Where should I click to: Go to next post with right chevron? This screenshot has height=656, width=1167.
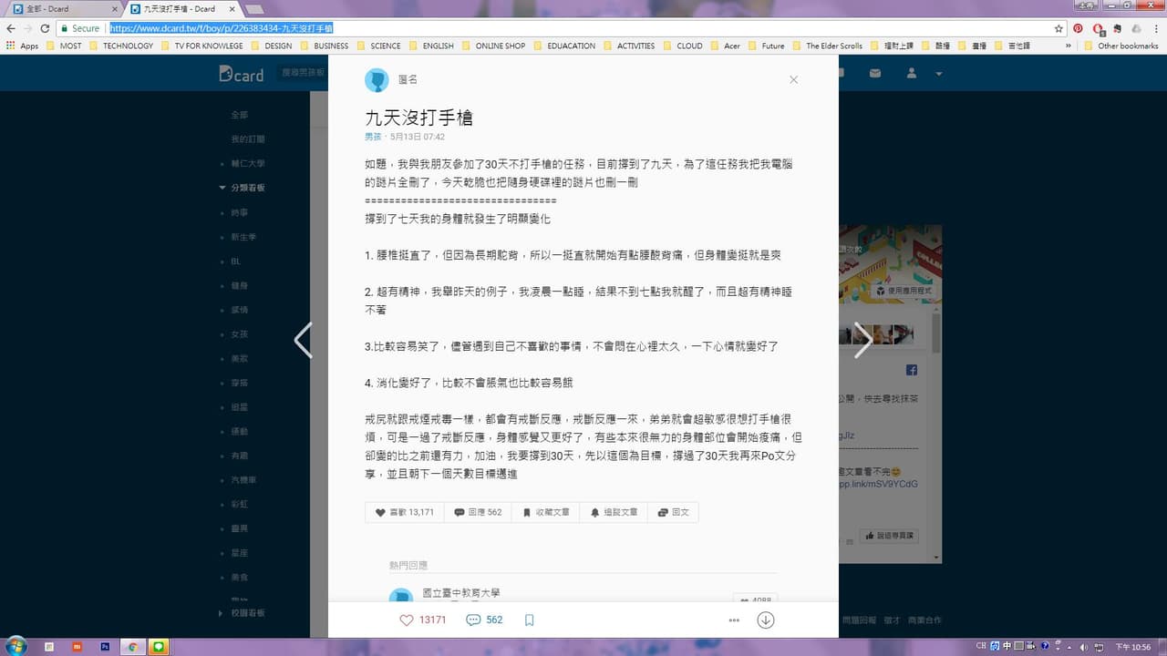point(862,340)
